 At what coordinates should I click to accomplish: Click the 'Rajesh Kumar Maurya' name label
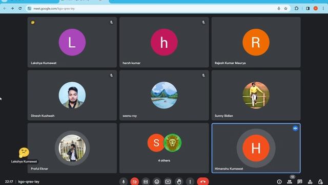click(x=230, y=63)
